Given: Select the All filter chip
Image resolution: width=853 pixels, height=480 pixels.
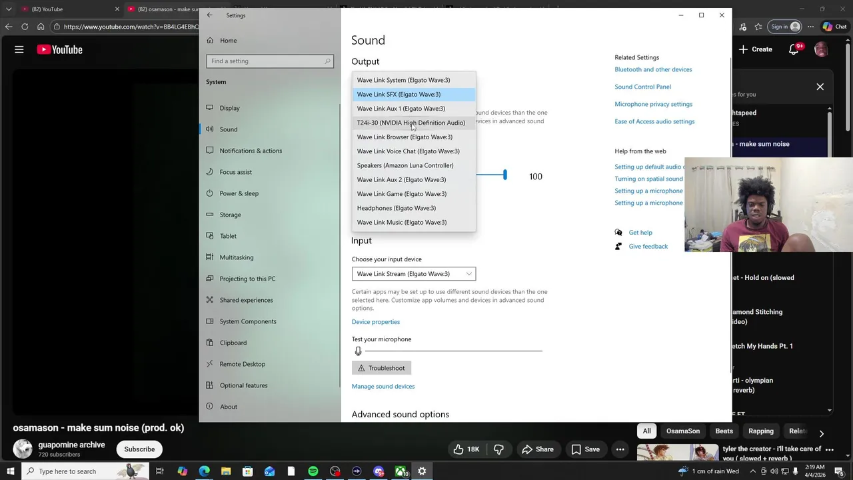Looking at the screenshot, I should (646, 431).
